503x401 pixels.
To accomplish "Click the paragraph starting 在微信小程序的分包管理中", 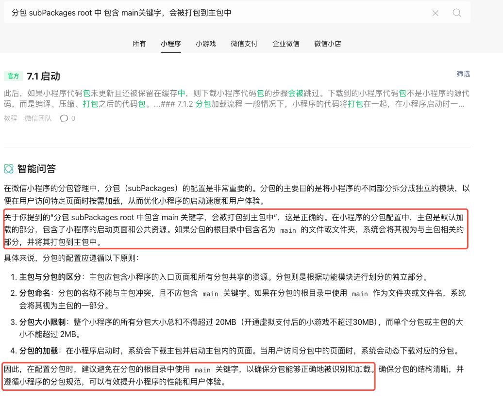I will click(x=237, y=195).
